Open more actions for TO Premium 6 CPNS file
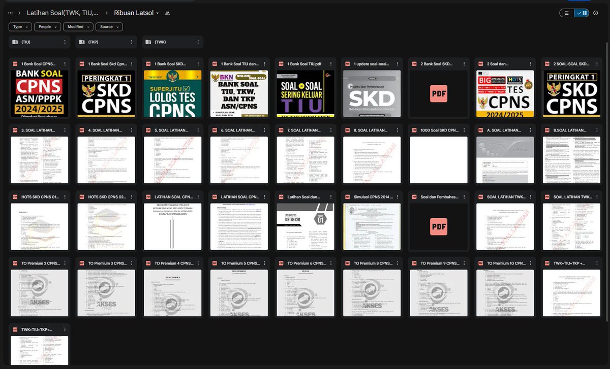Image resolution: width=610 pixels, height=369 pixels. point(331,263)
